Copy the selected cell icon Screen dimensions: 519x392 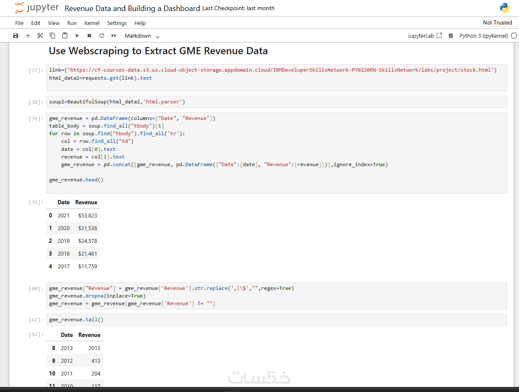tap(52, 36)
